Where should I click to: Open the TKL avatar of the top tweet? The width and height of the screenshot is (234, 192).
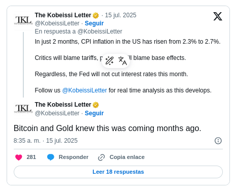tap(23, 21)
